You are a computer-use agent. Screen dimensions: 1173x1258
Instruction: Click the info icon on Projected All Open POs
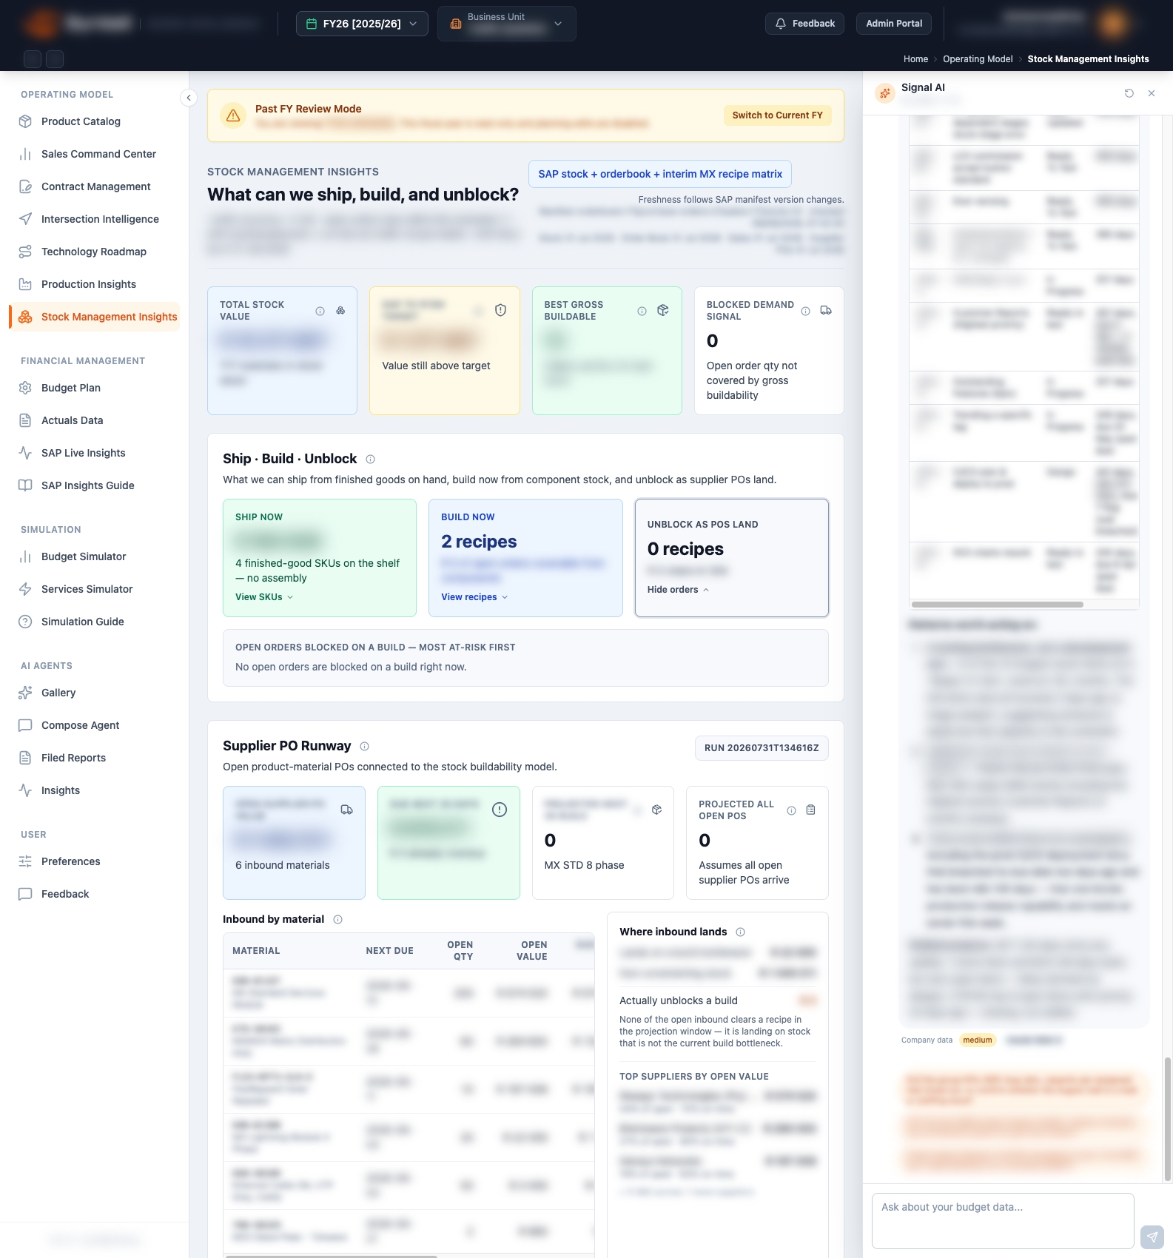(792, 811)
